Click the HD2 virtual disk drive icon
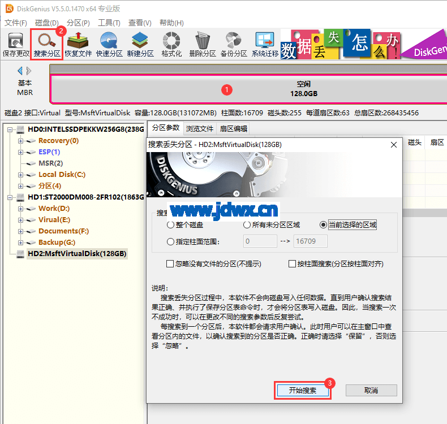This screenshot has height=424, width=447. (x=20, y=254)
